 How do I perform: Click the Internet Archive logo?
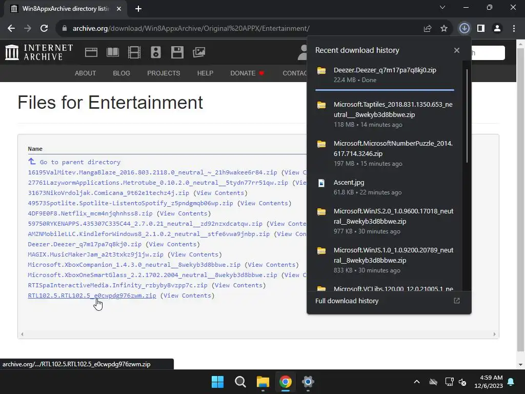click(x=39, y=52)
